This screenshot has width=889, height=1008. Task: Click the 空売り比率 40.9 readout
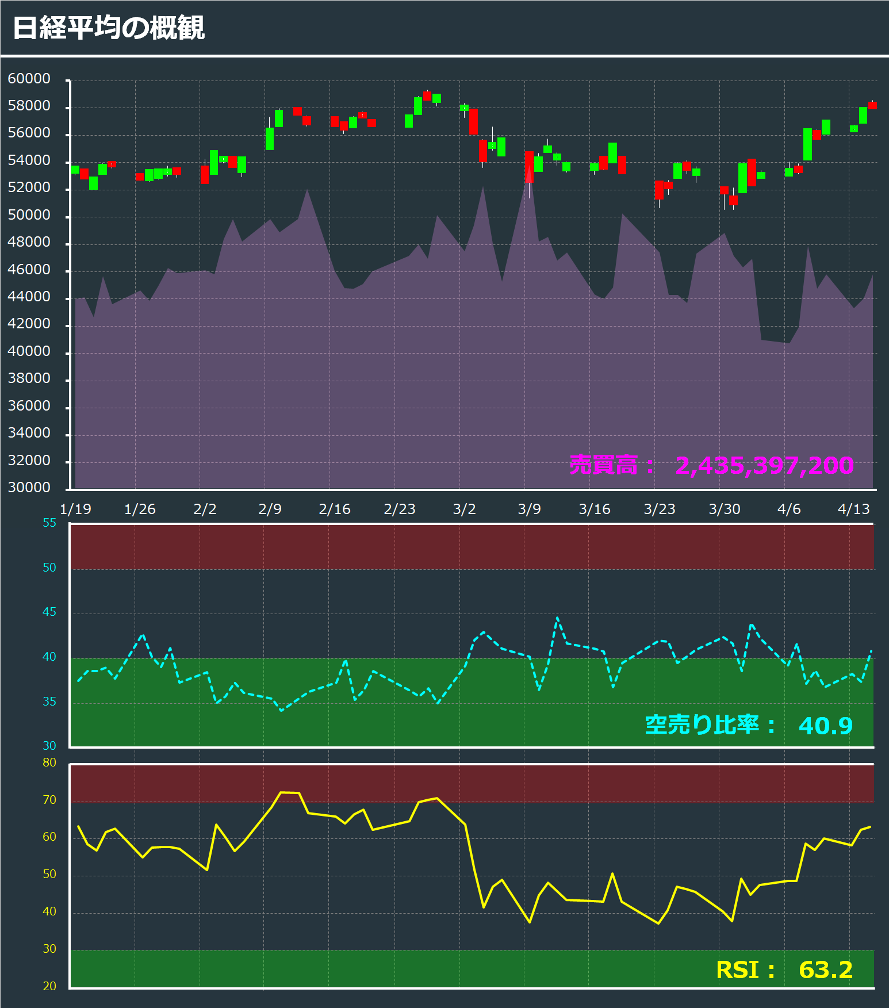click(749, 725)
